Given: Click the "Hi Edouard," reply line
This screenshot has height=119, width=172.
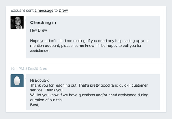Looking at the screenshot, I should 40,81.
